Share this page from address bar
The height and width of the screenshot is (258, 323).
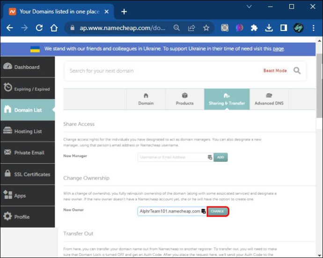pos(191,28)
